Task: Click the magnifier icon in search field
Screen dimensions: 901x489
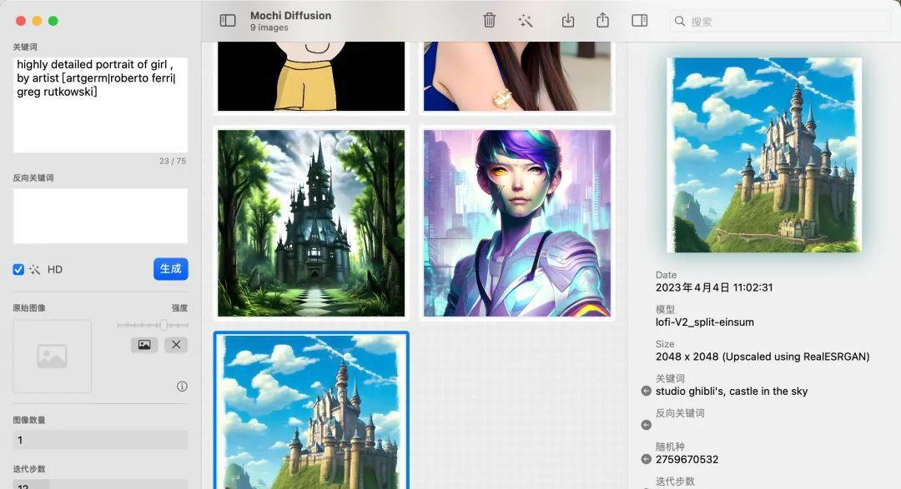Action: point(680,21)
